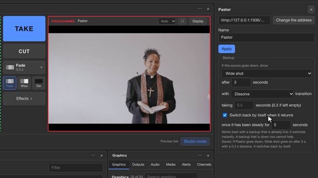Screen dimensions: 318x178
Task: Close the Graphics panel
Action: pos(208,155)
